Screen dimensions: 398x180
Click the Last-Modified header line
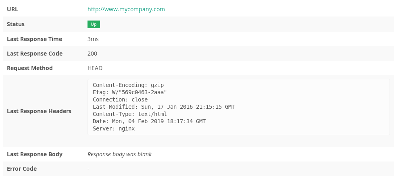click(x=164, y=107)
